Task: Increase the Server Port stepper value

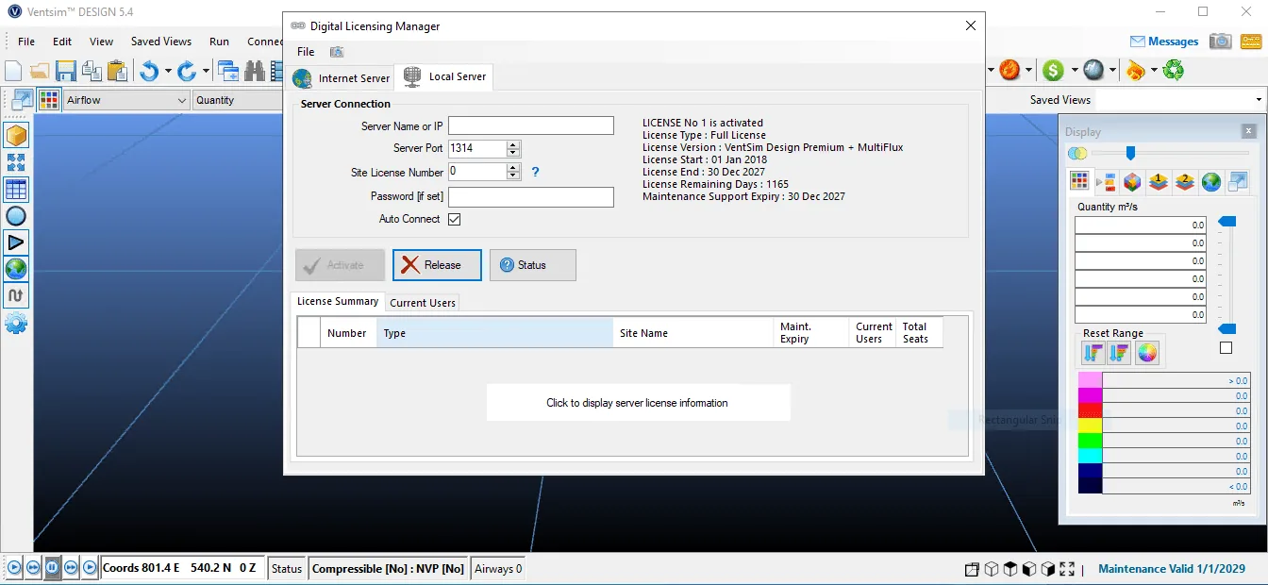Action: click(x=513, y=144)
